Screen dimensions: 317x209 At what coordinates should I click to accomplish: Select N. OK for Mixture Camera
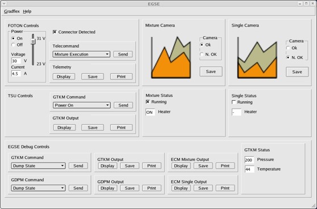click(x=202, y=54)
